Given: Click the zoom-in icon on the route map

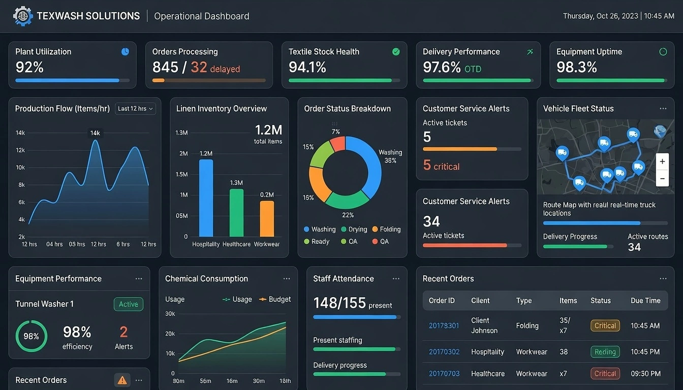Looking at the screenshot, I should [x=662, y=161].
